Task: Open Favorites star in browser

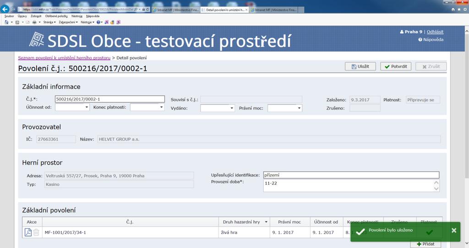Action: click(459, 10)
